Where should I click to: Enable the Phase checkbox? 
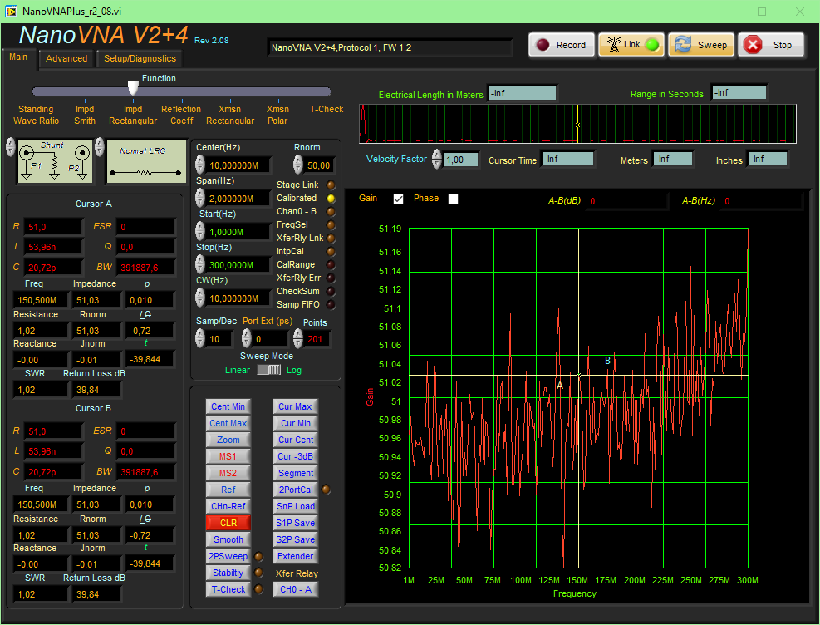coord(453,199)
